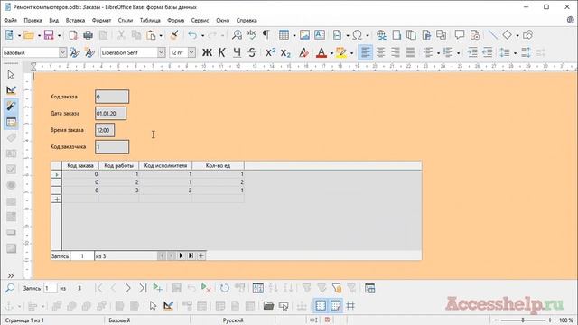Click Next Record arrow in bottom bar
Viewport: 578px width, 325px height.
[127, 288]
